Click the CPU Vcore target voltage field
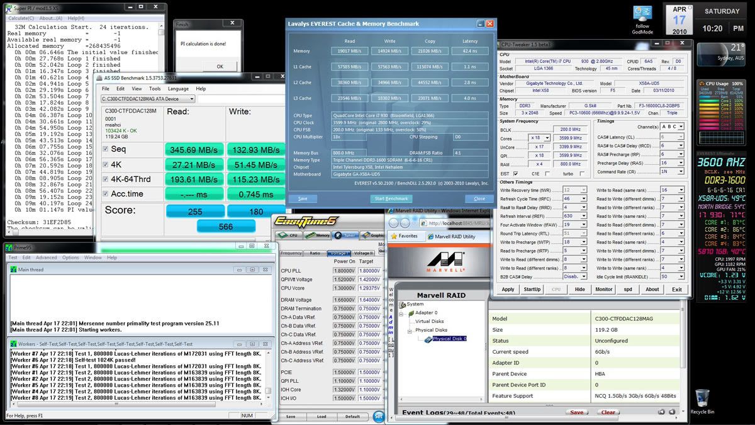Viewport: 755px width, 425px height. [369, 288]
